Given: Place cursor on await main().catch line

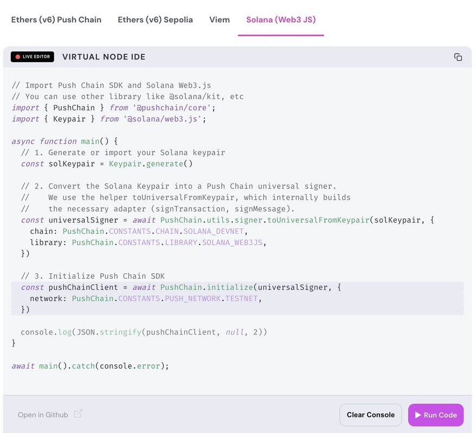Looking at the screenshot, I should [90, 366].
